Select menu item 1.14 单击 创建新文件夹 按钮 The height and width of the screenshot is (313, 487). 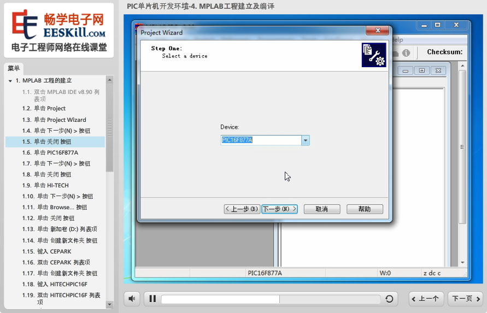click(60, 240)
